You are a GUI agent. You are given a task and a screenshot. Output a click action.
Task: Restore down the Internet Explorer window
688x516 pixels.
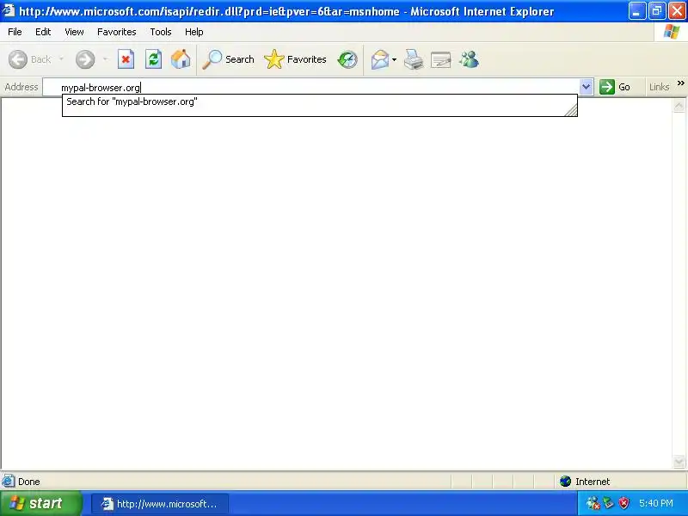[657, 11]
